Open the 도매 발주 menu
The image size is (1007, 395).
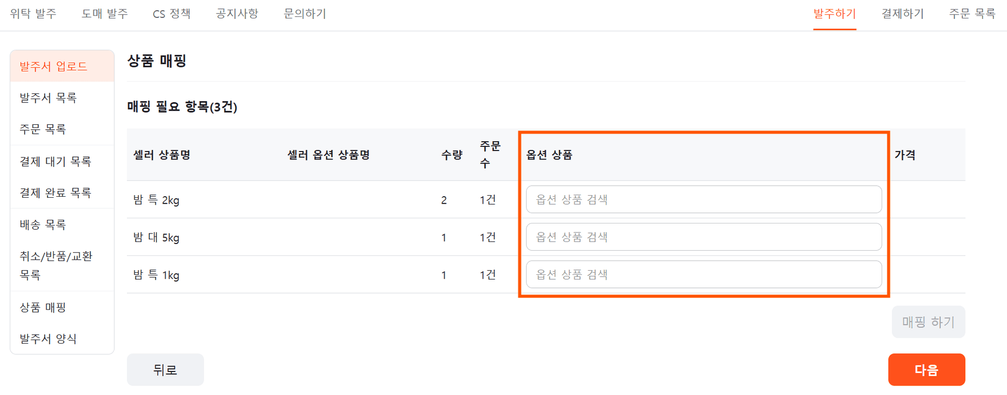(104, 14)
